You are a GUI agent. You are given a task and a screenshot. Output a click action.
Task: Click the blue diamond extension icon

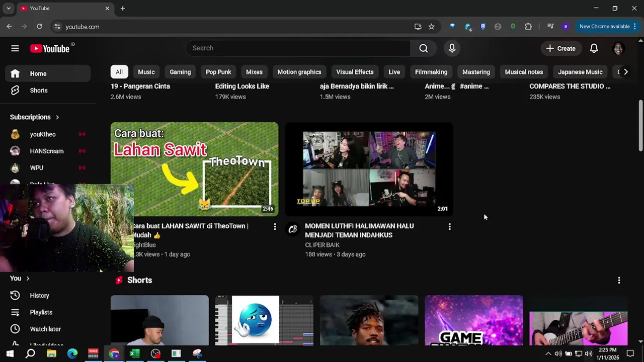point(452,27)
